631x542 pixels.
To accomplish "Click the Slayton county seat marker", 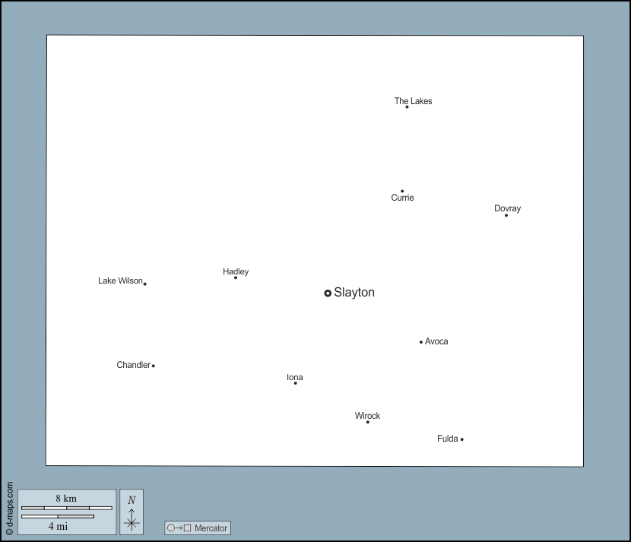I will click(328, 293).
